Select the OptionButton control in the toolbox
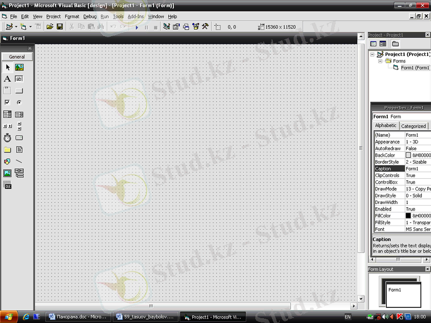 (x=19, y=102)
